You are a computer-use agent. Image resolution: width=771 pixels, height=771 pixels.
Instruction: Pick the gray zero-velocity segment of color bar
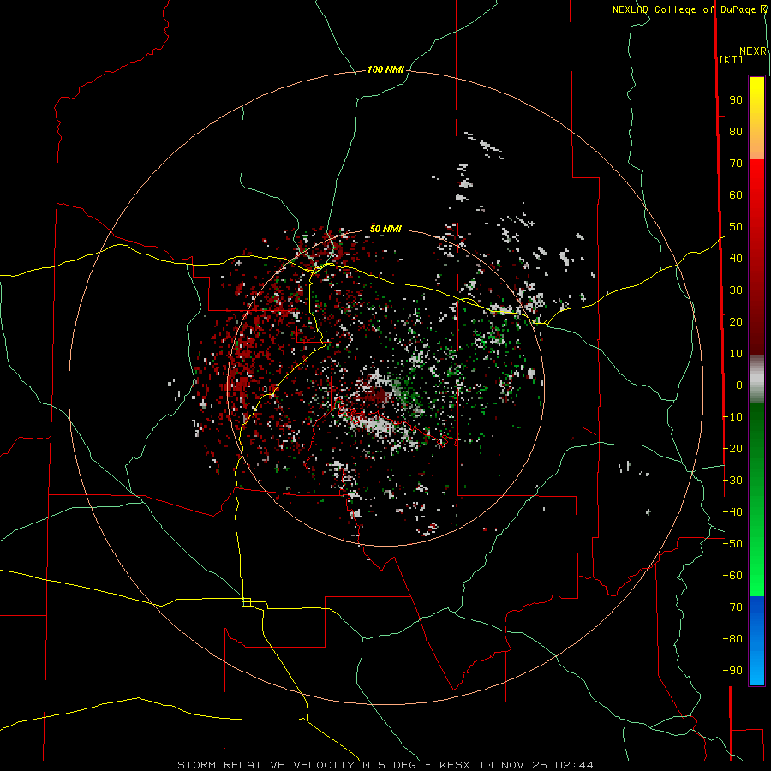click(756, 380)
